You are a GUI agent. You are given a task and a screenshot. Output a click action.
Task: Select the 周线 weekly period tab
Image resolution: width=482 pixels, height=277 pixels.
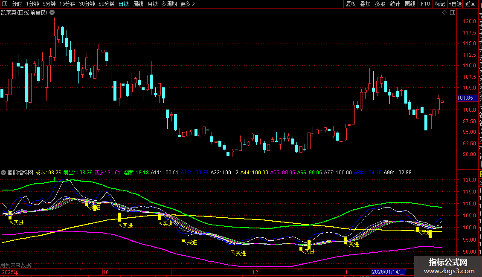[138, 4]
